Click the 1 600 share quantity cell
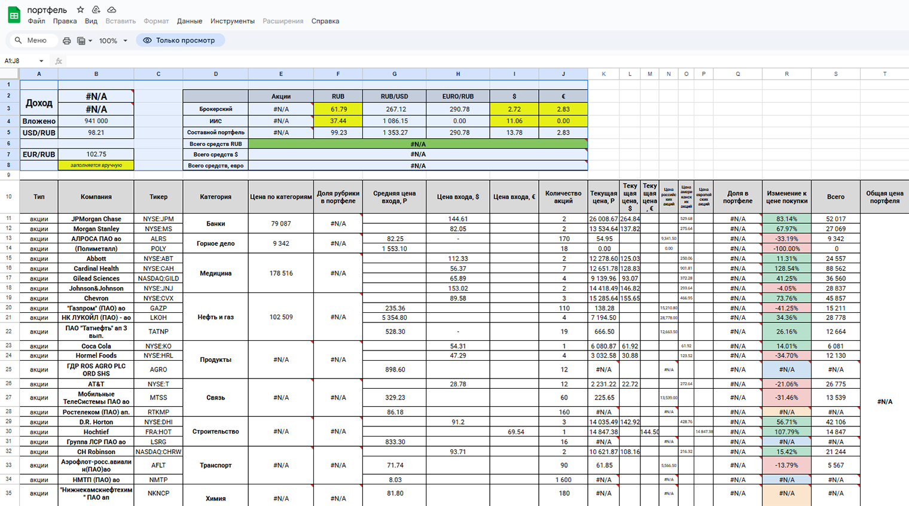The image size is (909, 506). click(x=563, y=480)
